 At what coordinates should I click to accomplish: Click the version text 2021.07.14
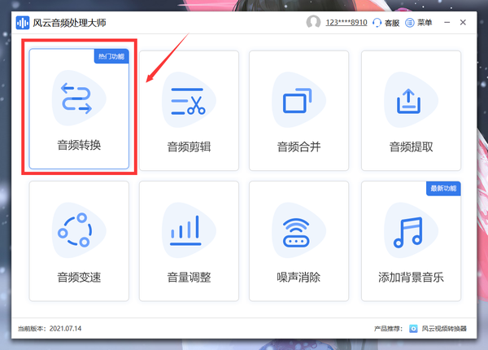[x=65, y=329]
